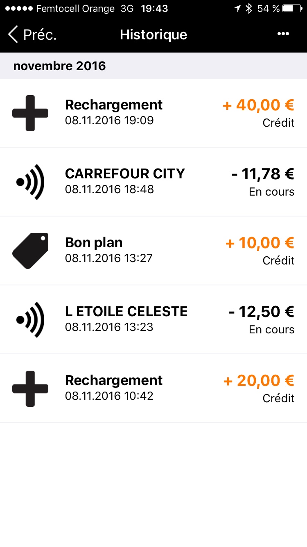
Task: Tap contactless icon beside L ETOILE CELESTE
Action: click(x=30, y=320)
